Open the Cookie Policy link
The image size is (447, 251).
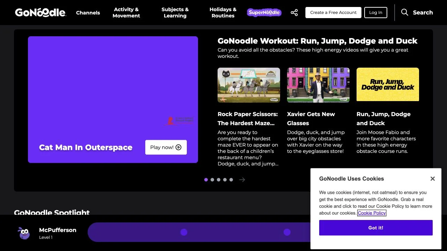(372, 213)
